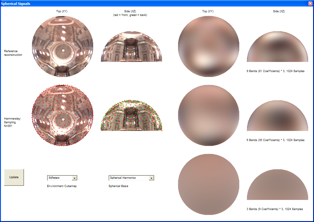Click the "Hammersley Sampling N=361" label
Viewport: 314px width, 222px height.
(x=12, y=122)
